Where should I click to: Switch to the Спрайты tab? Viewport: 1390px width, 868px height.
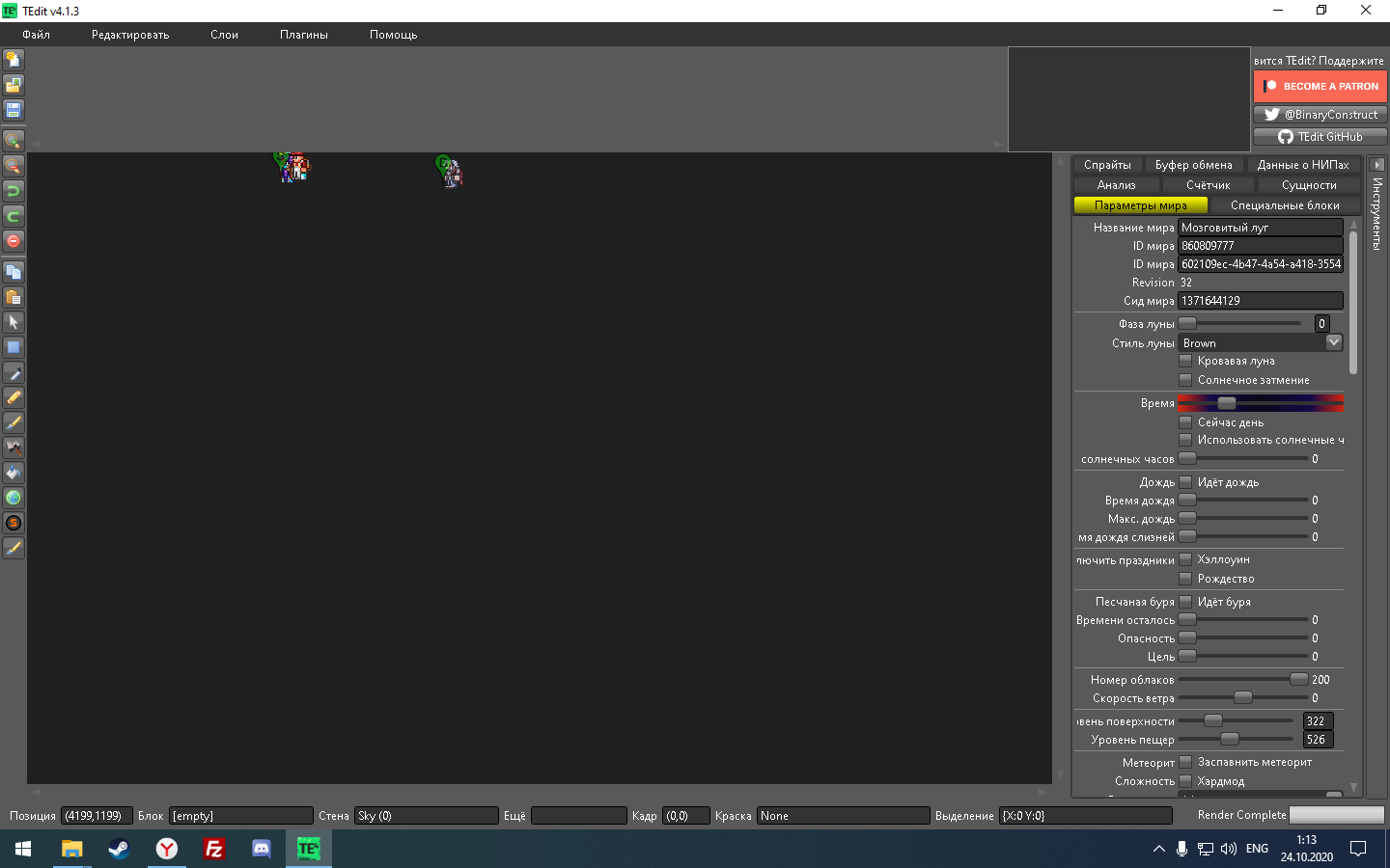tap(1107, 165)
